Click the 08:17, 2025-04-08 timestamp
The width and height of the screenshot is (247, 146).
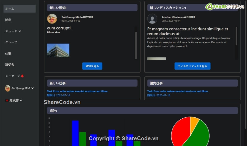coord(71,21)
